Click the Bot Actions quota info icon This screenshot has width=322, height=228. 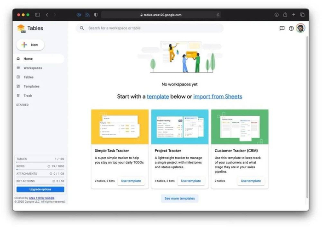[x=54, y=181]
